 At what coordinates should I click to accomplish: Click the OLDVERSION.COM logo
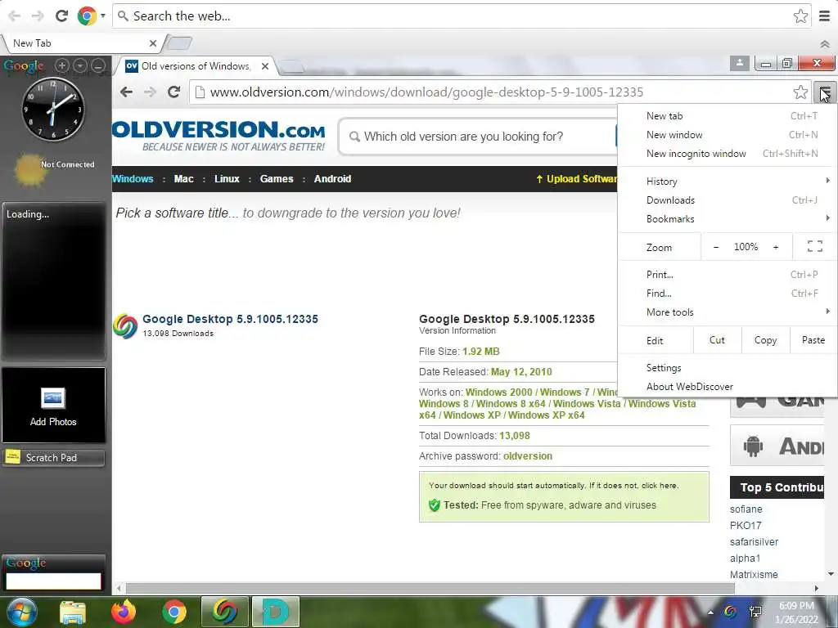coord(219,136)
